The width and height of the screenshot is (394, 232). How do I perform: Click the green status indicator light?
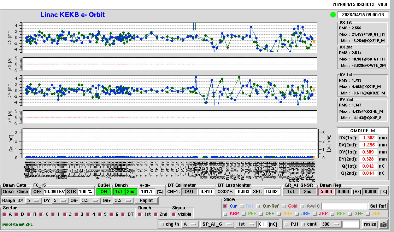coord(333,15)
